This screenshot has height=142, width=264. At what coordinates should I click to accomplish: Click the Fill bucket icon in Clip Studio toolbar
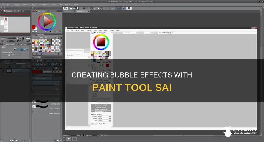98,8
